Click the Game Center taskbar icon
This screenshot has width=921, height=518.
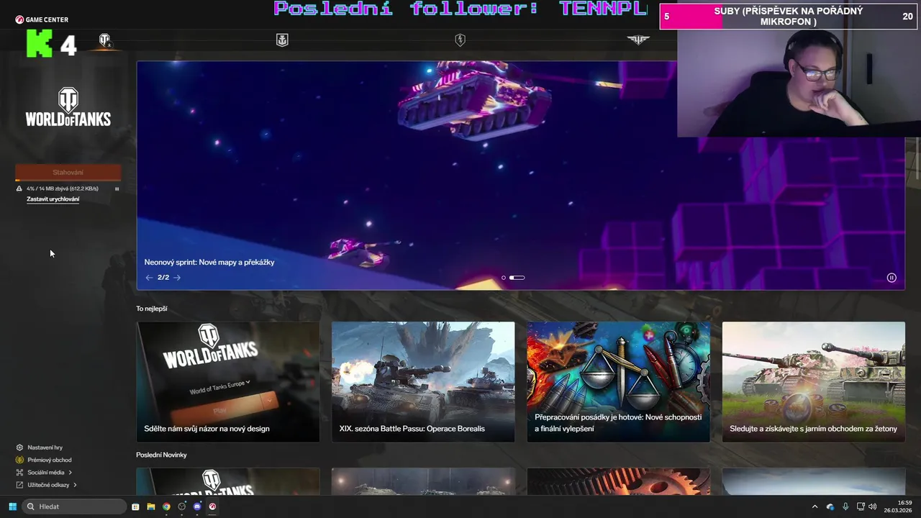(212, 506)
